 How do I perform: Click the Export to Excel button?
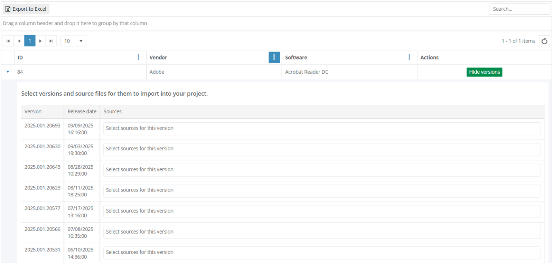[x=26, y=9]
